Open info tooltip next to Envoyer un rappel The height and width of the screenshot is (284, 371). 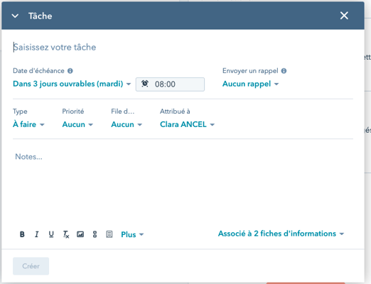tap(284, 71)
